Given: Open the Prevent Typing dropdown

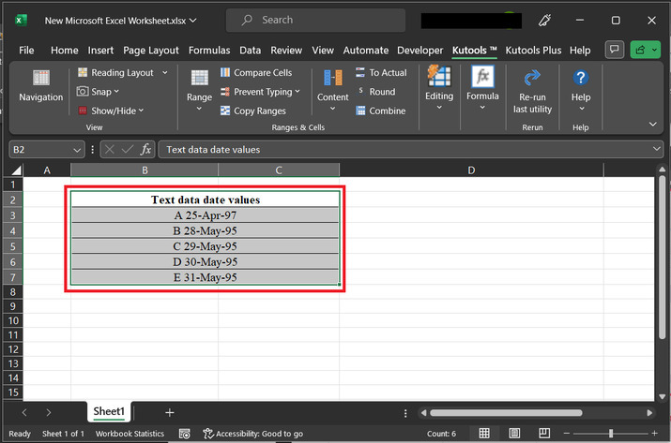Looking at the screenshot, I should (297, 92).
